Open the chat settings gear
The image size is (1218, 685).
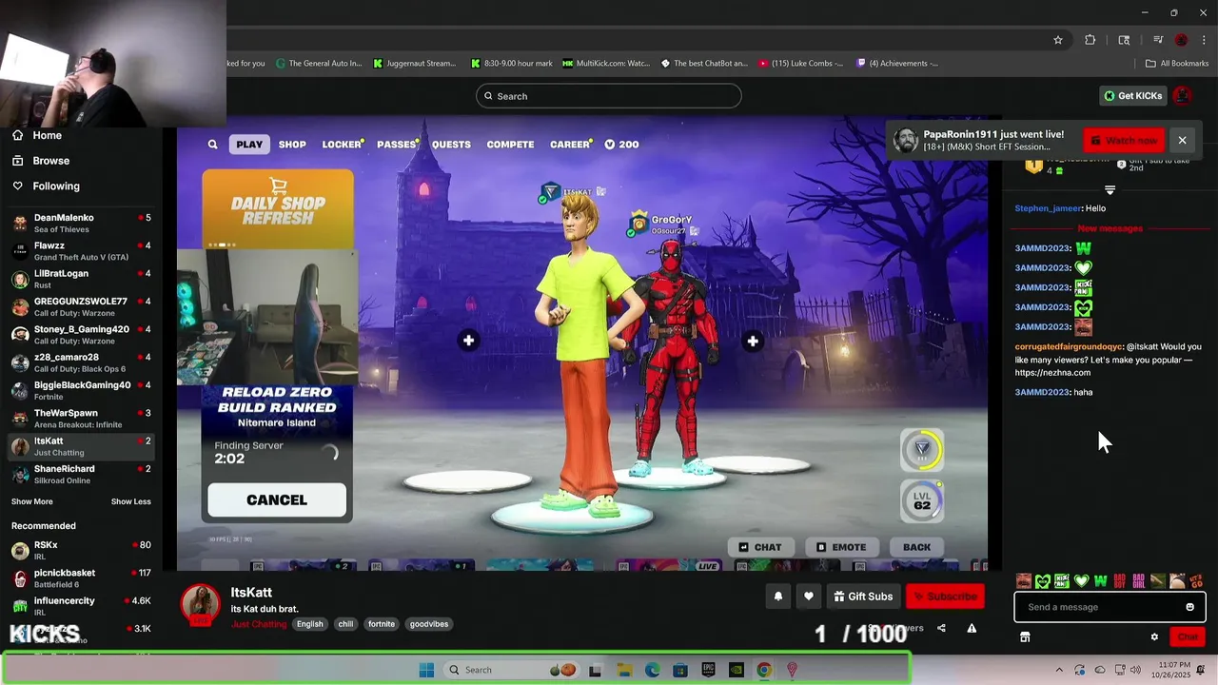pos(1154,637)
